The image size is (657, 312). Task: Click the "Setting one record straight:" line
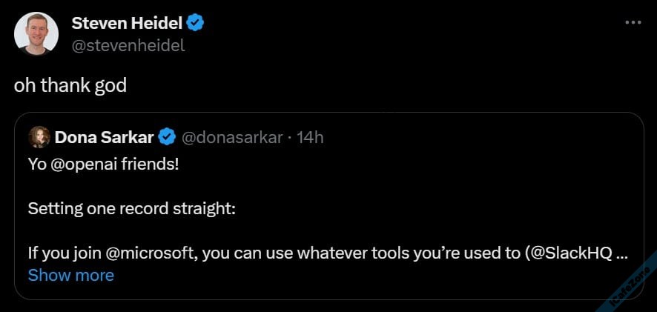[x=132, y=208]
